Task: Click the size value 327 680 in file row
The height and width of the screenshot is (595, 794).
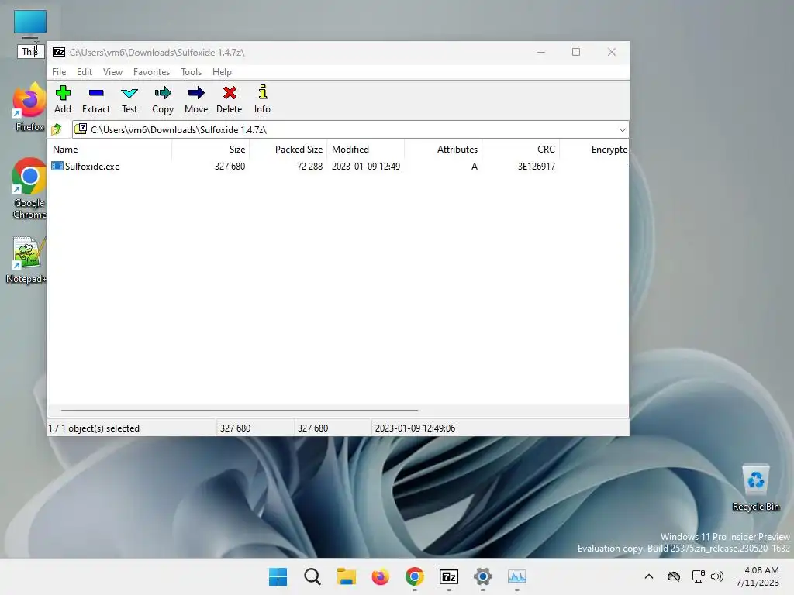Action: pyautogui.click(x=230, y=167)
